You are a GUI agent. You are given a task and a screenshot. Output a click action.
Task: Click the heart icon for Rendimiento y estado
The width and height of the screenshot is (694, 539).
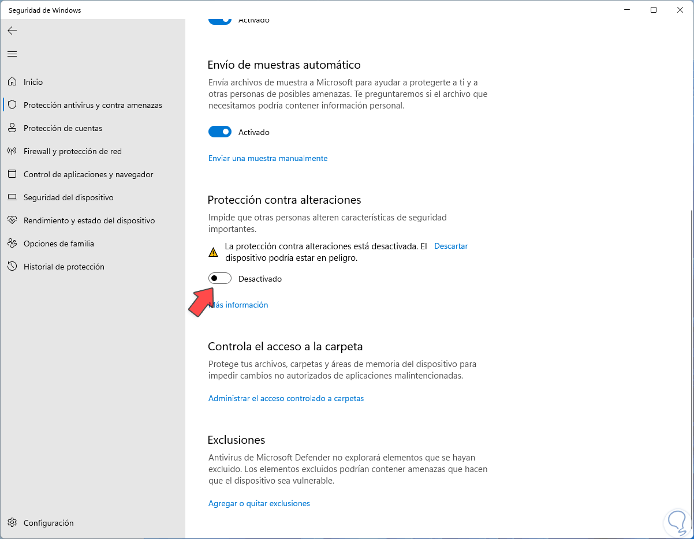[12, 220]
